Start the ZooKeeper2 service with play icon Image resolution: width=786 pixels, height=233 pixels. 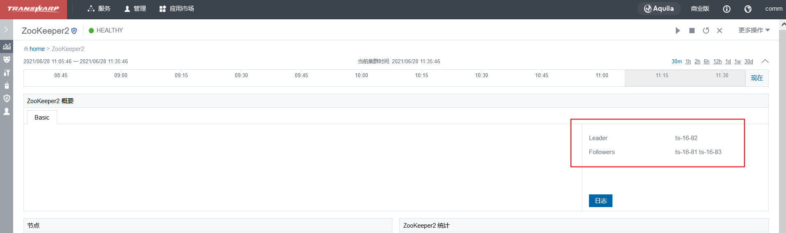[x=677, y=31]
